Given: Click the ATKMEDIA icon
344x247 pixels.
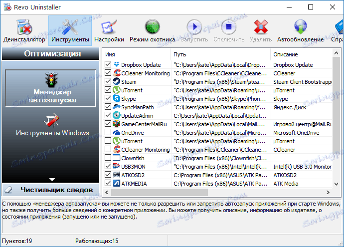Looking at the screenshot, I should coord(117,183).
